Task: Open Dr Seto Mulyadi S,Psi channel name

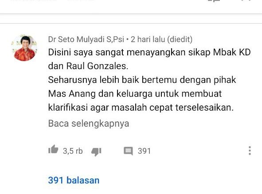Action: (x=86, y=39)
